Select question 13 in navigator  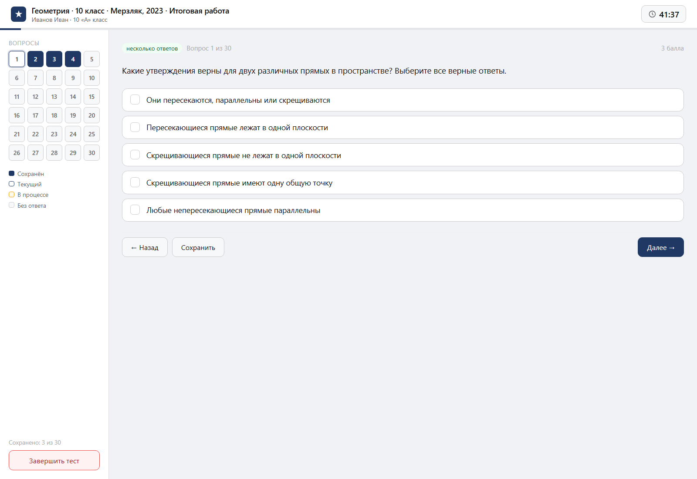[54, 97]
